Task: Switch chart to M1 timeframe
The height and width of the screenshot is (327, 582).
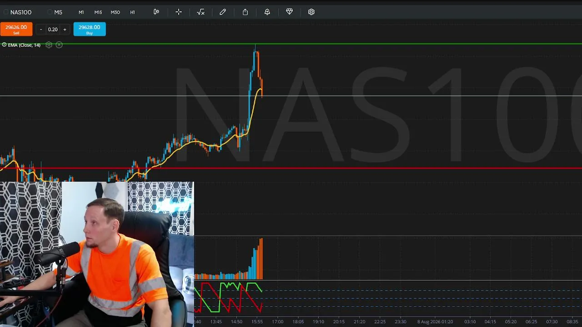Action: (x=81, y=12)
